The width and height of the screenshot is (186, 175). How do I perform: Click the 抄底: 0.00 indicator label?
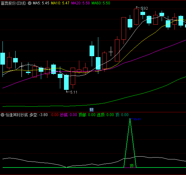[x=69, y=115]
